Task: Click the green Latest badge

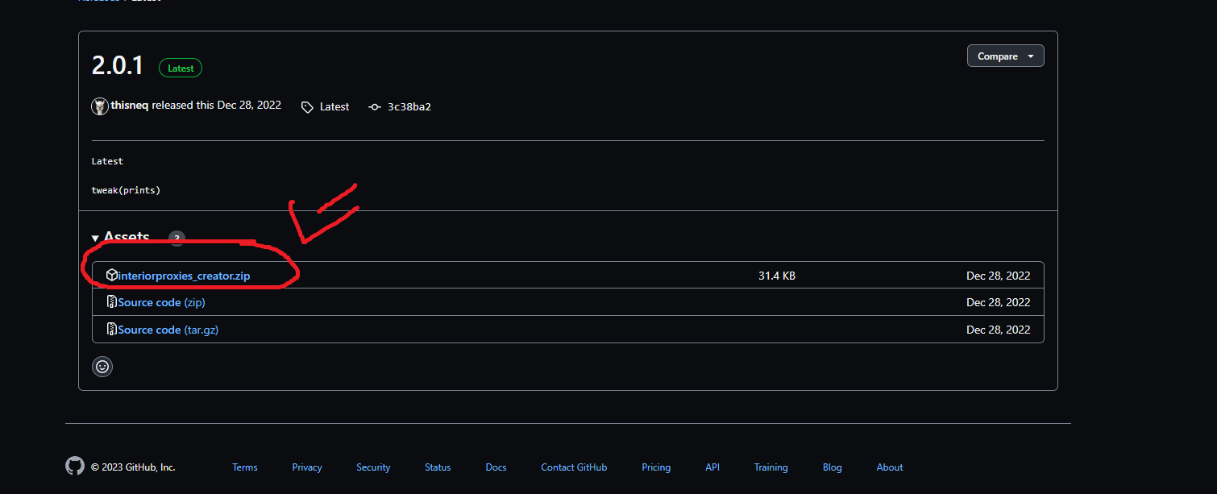Action: click(181, 68)
